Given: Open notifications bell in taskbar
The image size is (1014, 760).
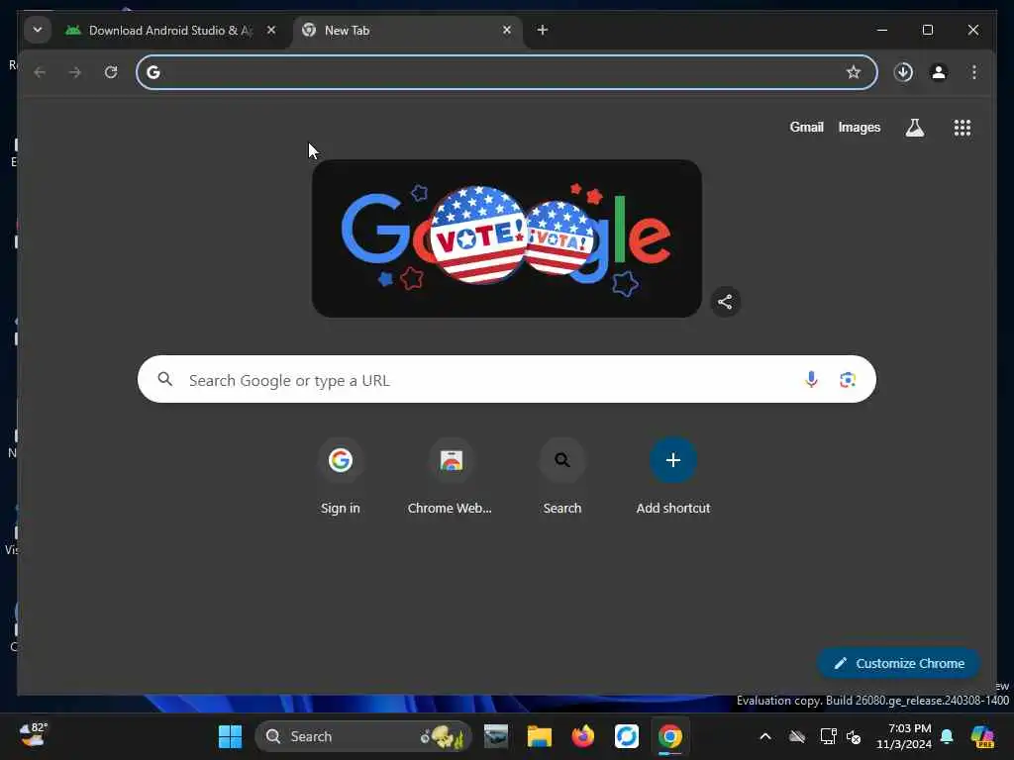Looking at the screenshot, I should tap(947, 736).
